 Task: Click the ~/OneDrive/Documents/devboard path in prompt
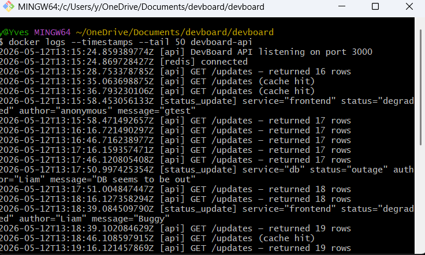tap(175, 32)
